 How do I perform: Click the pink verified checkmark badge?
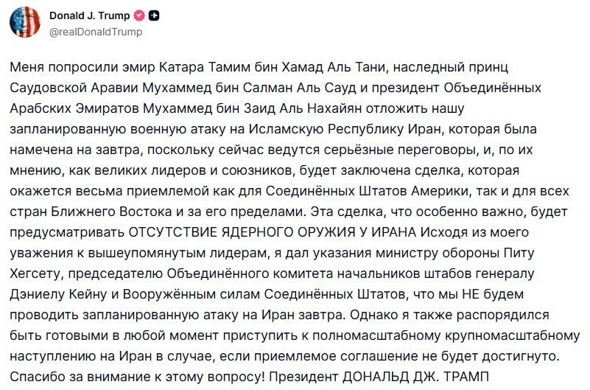139,15
